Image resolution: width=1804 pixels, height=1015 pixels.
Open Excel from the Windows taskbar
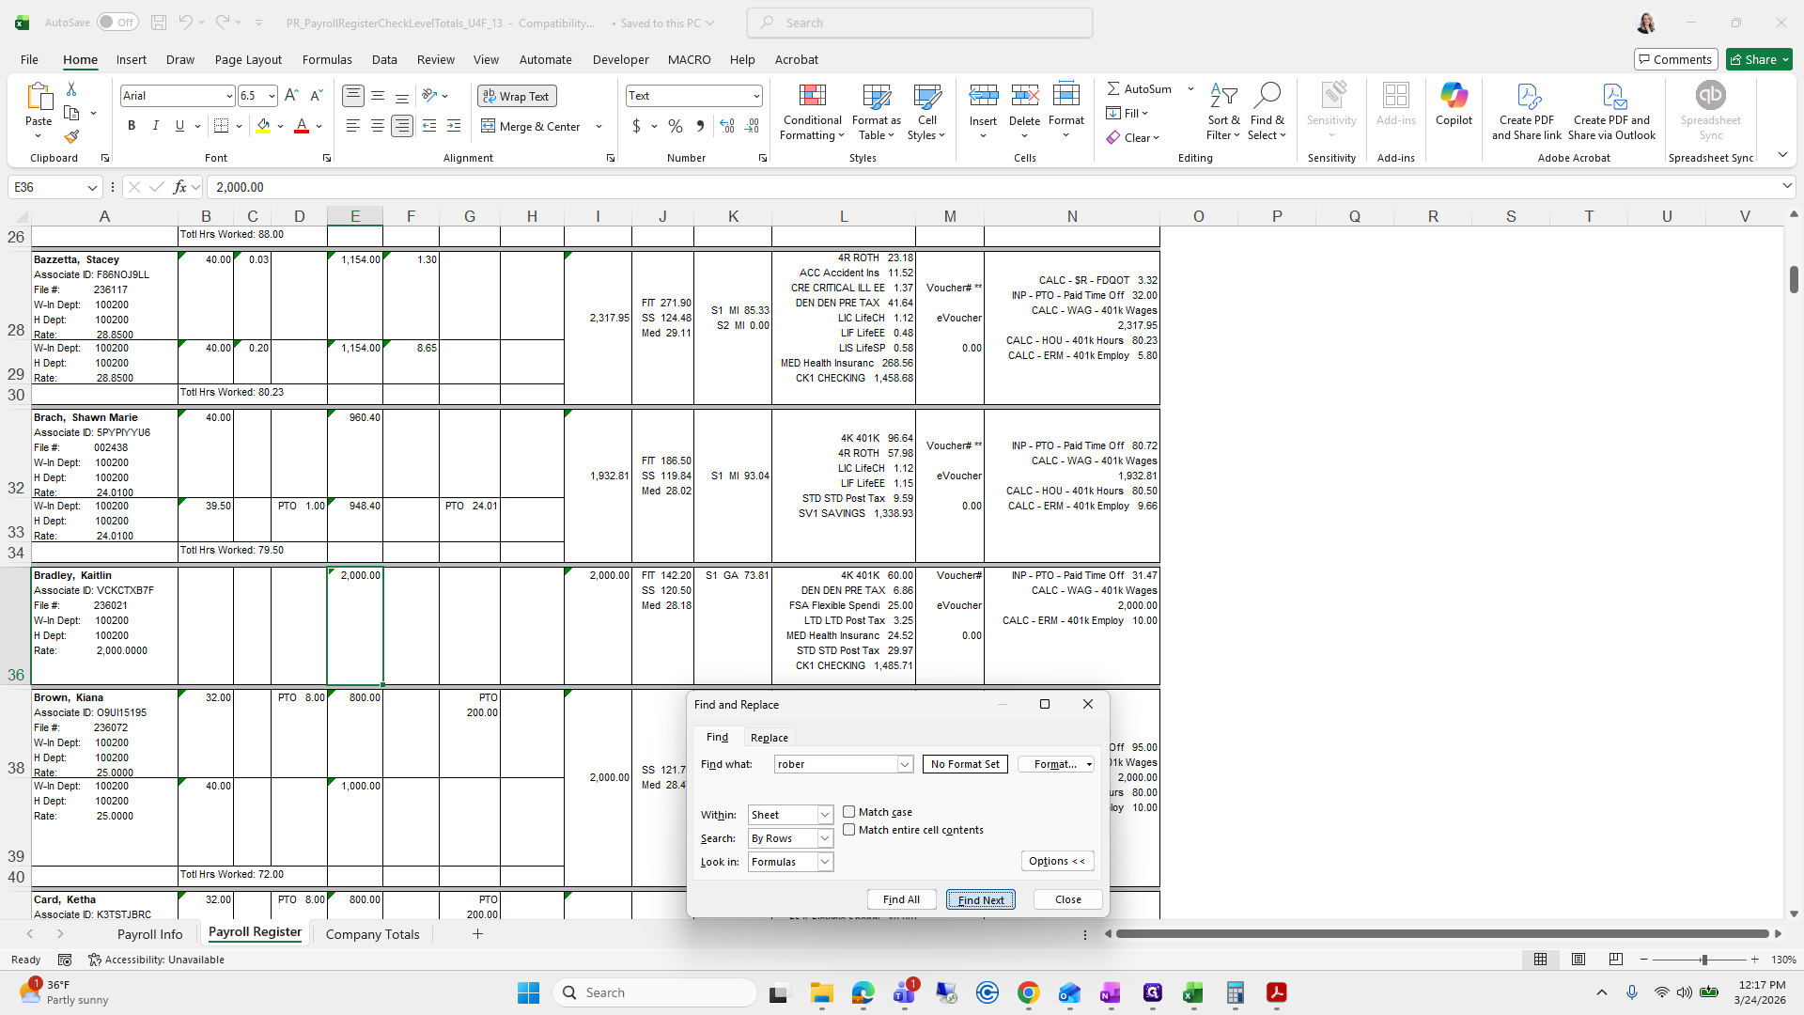point(1192,992)
